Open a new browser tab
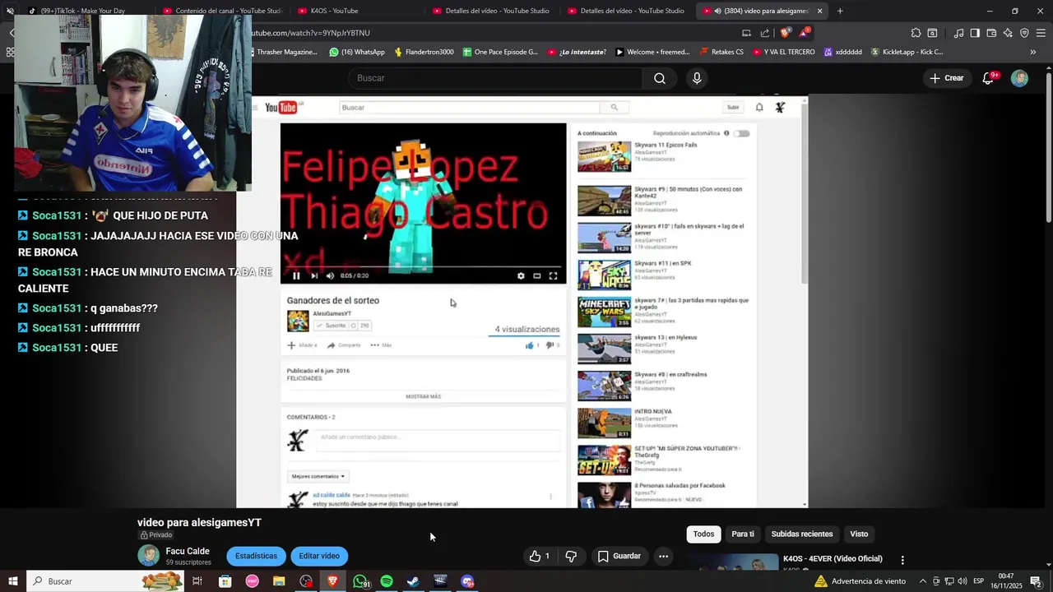 coord(840,11)
